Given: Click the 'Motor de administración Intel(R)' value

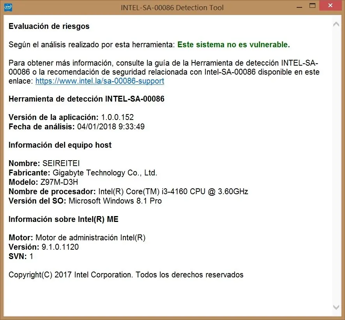Looking at the screenshot, I should coord(90,238).
